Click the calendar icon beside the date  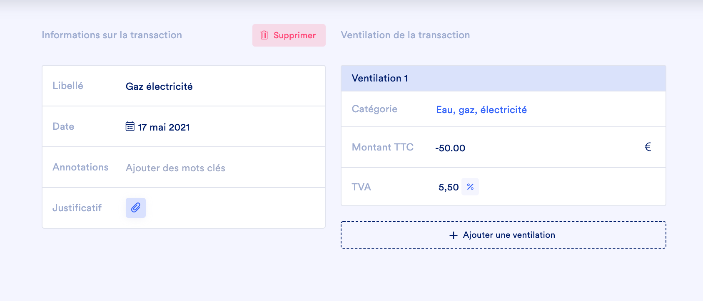pyautogui.click(x=130, y=126)
